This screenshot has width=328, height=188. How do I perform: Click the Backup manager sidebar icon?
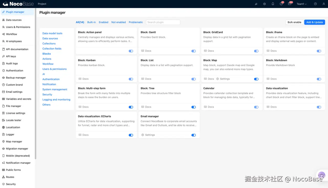pyautogui.click(x=4, y=78)
